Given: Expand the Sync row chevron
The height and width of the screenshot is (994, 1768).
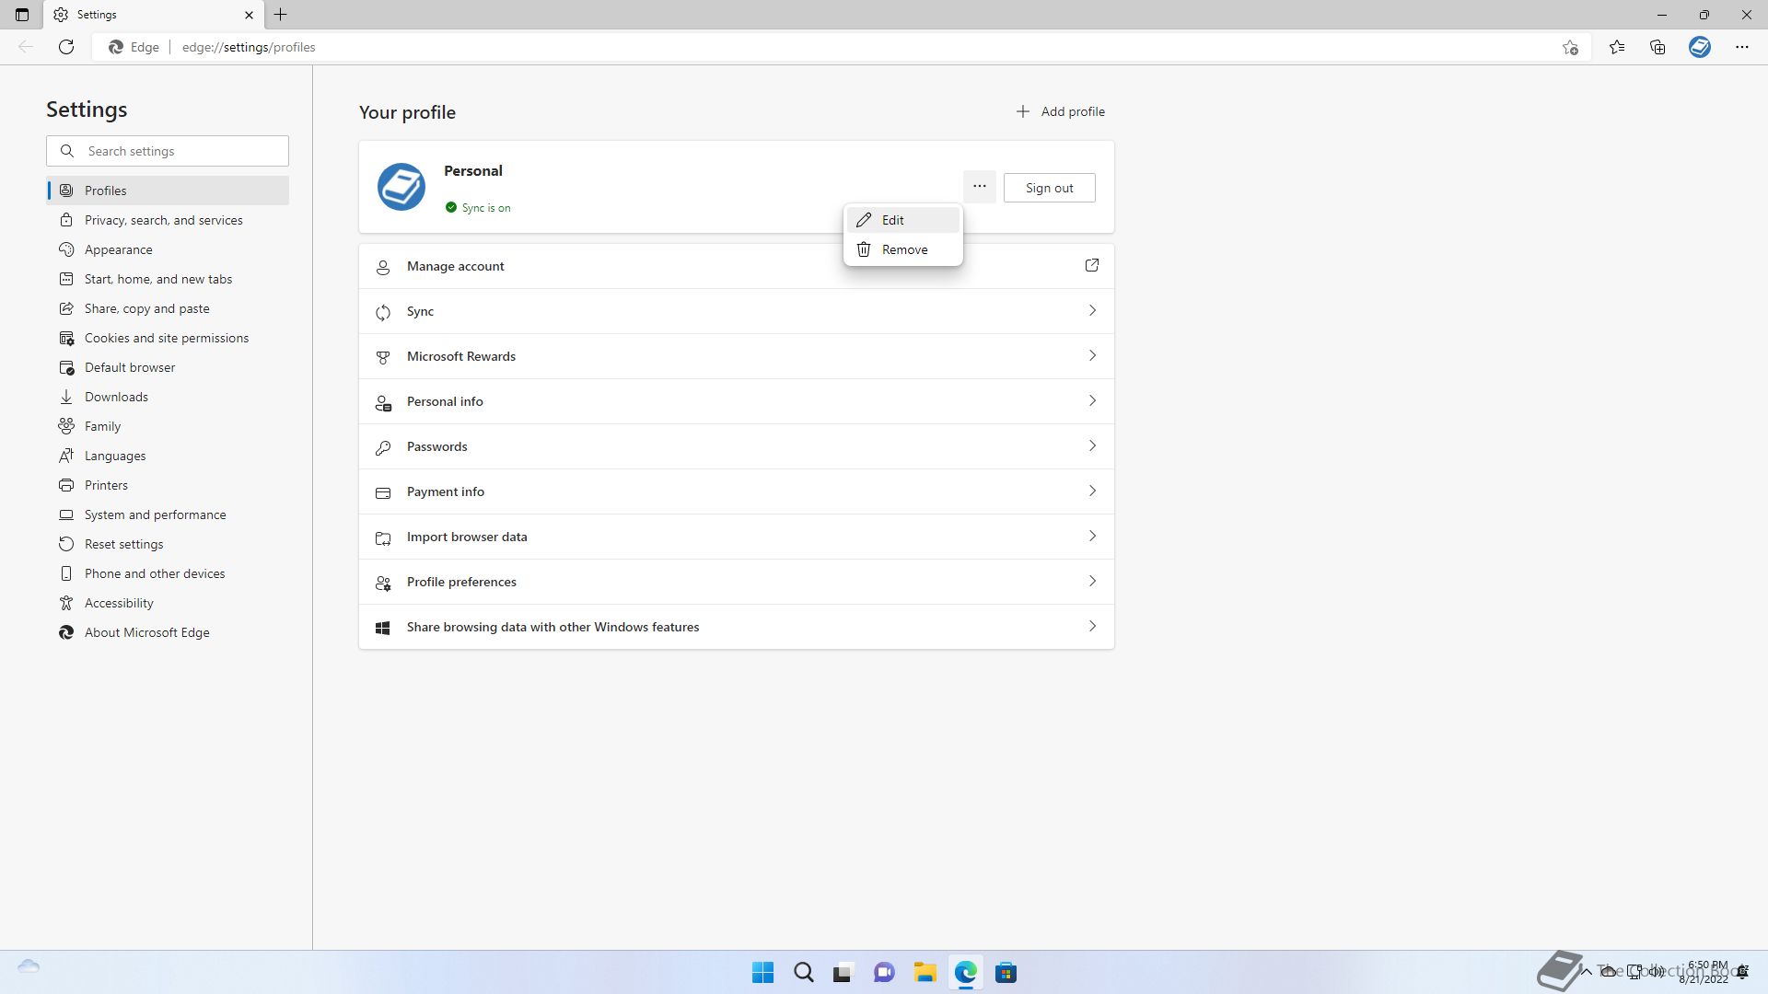Looking at the screenshot, I should (1092, 310).
